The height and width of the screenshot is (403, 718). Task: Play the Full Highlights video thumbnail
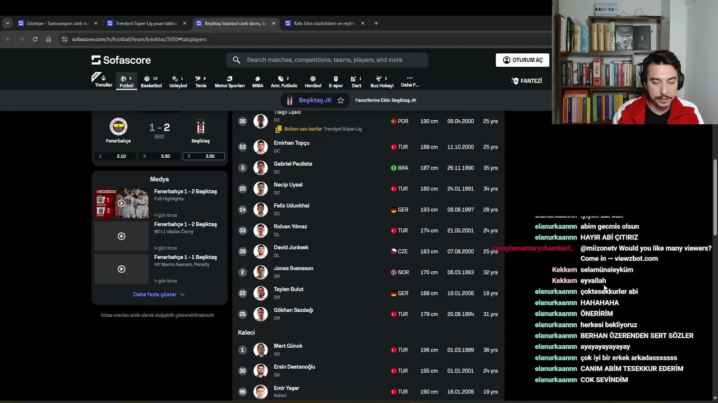point(122,203)
